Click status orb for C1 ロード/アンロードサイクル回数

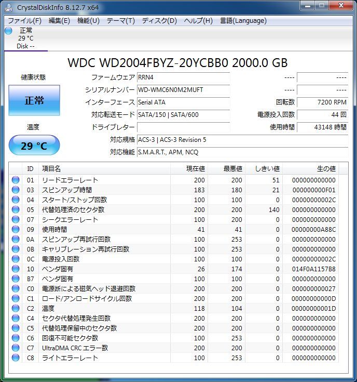16,298
